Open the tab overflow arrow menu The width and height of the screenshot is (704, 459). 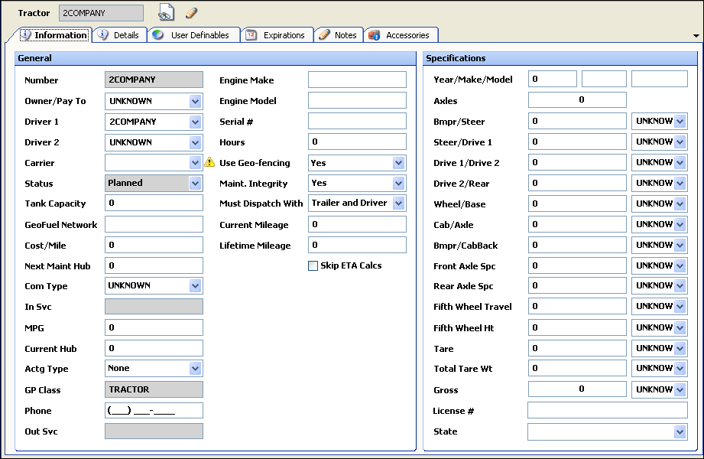coord(696,36)
